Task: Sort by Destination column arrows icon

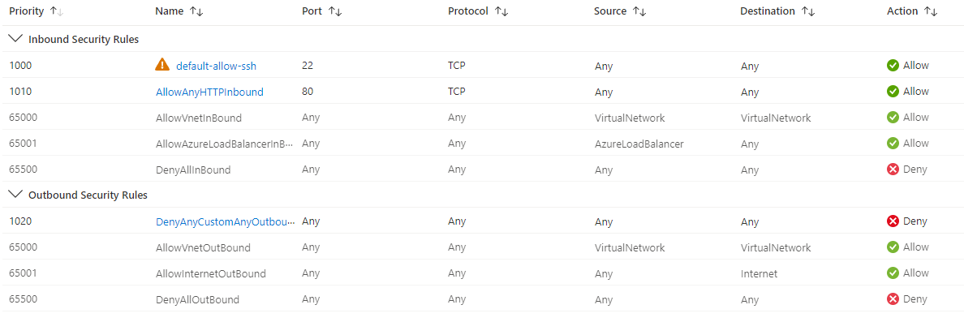Action: pos(808,11)
